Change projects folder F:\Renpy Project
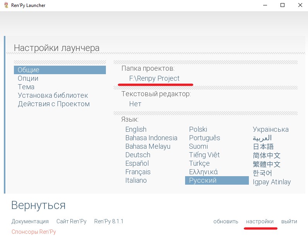The image size is (308, 243). click(154, 78)
